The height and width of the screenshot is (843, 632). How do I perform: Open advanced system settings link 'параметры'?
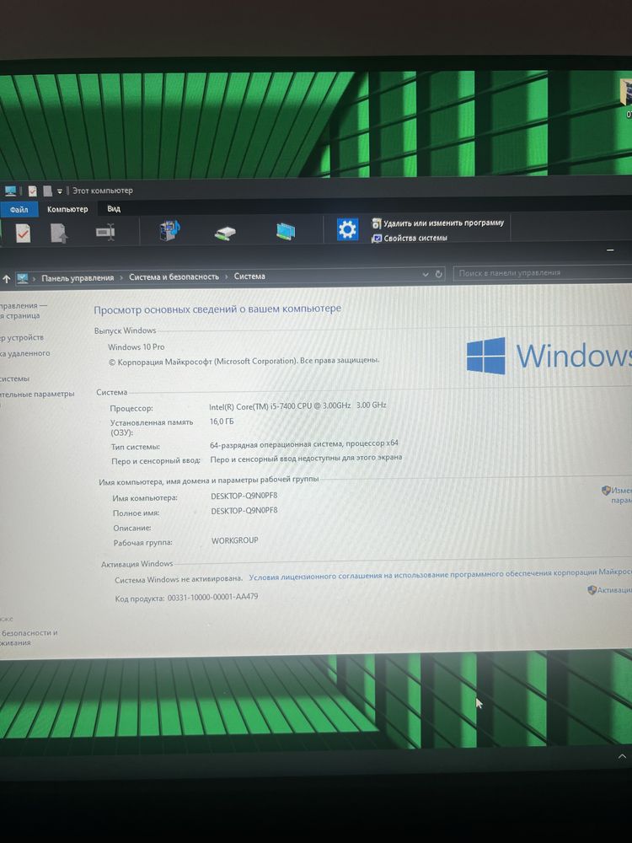coord(37,394)
